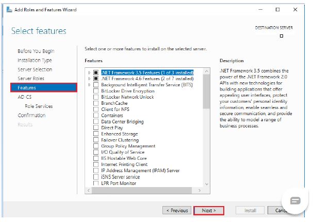Open Installation Type step

(35, 60)
